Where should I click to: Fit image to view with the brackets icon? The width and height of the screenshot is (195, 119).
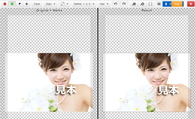point(150,4)
